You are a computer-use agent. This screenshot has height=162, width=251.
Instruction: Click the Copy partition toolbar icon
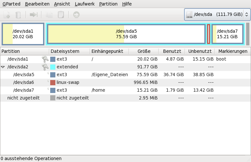[49, 15]
